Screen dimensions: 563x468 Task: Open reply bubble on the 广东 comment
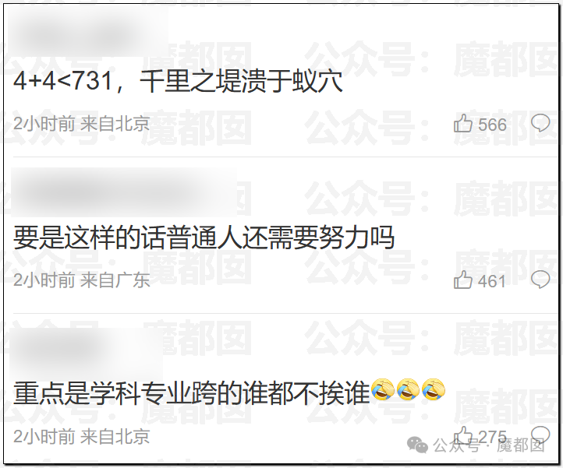tap(540, 280)
